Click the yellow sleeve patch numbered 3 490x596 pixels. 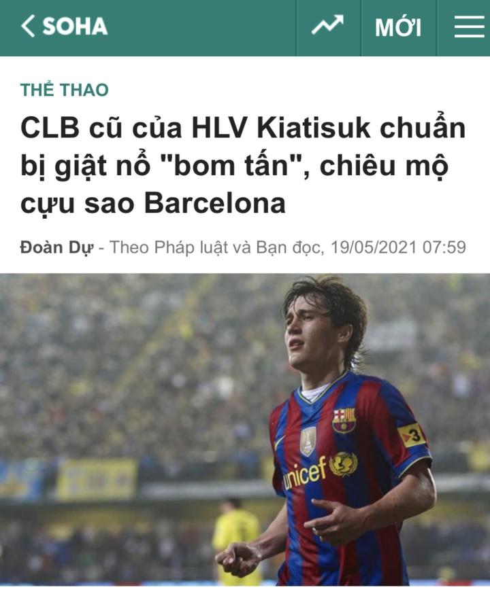point(412,435)
